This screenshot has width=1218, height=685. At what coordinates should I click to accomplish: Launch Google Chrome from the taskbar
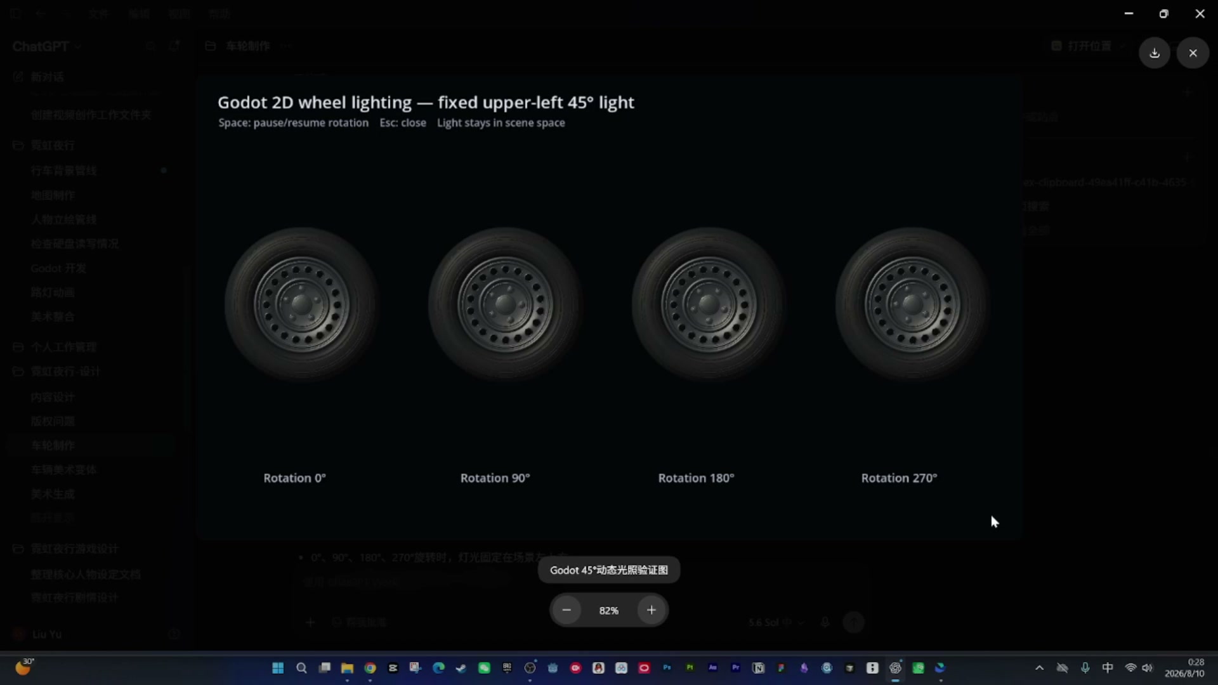tap(370, 668)
